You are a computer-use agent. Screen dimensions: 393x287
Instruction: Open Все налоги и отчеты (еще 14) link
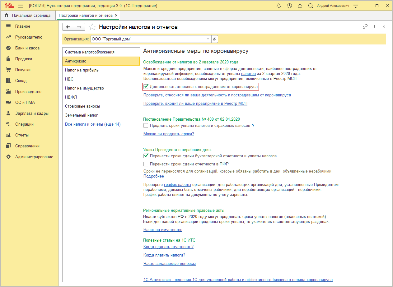[x=93, y=124]
